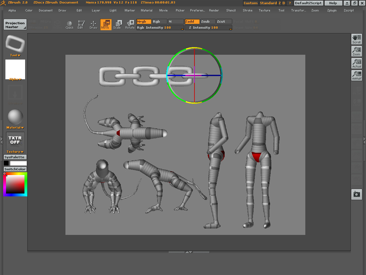Click the Projection Master button

tap(15, 25)
